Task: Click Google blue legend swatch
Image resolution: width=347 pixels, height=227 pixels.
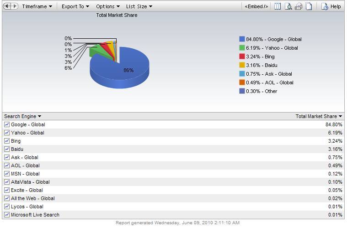Action: pos(242,39)
